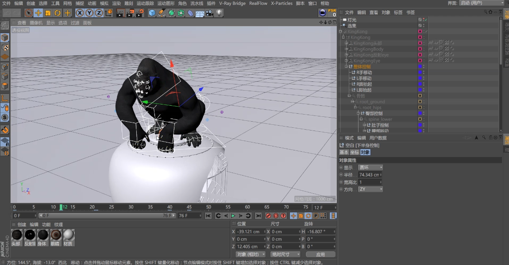Collapse the 整体控制 tree node

click(x=346, y=66)
